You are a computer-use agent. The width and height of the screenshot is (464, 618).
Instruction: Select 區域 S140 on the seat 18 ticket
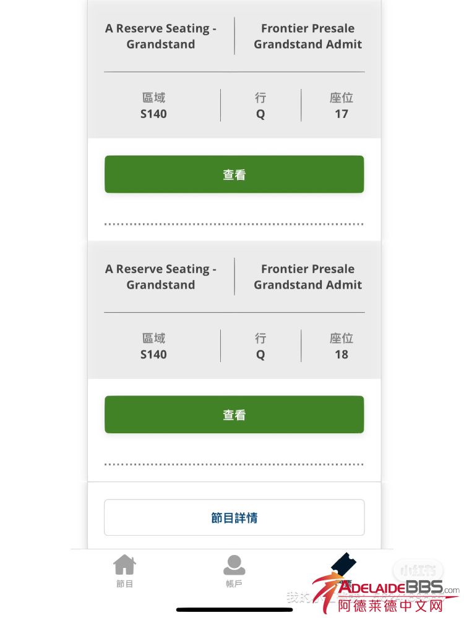click(x=153, y=355)
